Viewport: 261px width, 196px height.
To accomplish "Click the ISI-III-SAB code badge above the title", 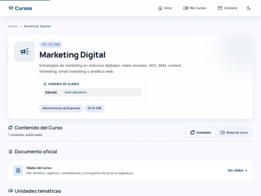I will 51,45.
